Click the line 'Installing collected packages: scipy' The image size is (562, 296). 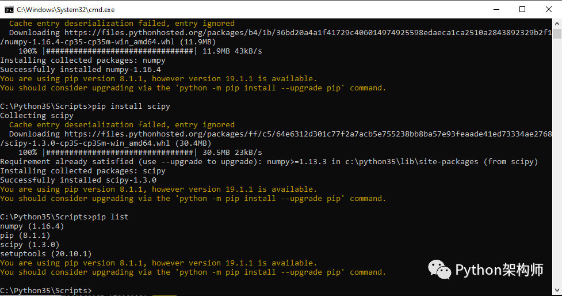(83, 171)
